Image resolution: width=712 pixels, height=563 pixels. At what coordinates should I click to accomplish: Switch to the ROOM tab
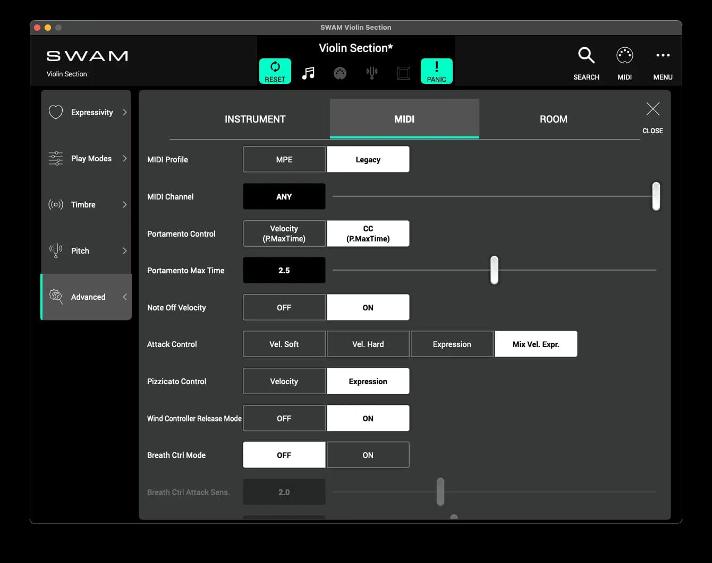[x=553, y=119]
